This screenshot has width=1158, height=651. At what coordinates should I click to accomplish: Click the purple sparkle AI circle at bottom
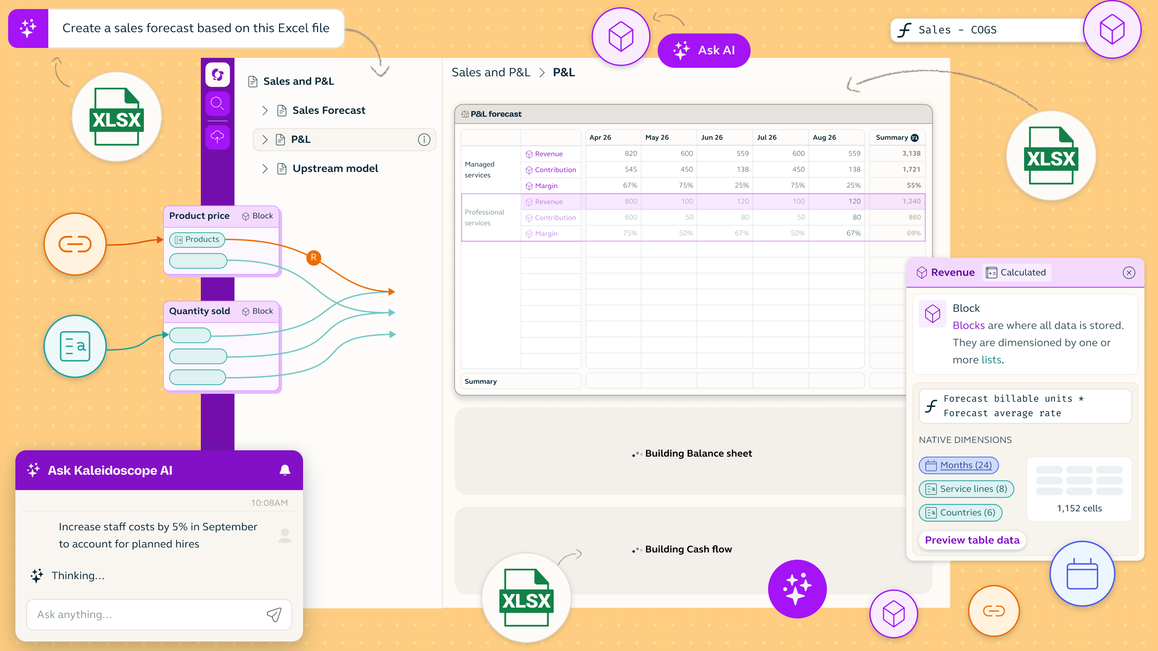click(797, 589)
